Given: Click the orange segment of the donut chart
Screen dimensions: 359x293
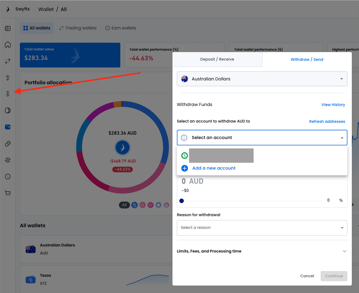Looking at the screenshot, I should tap(118, 104).
